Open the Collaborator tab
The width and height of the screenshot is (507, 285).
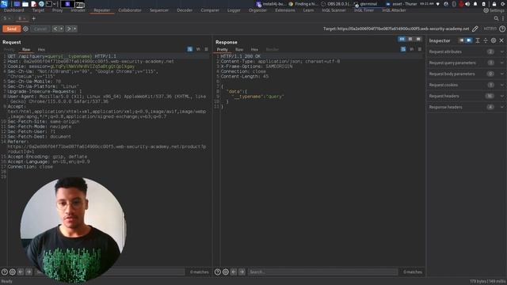130,10
